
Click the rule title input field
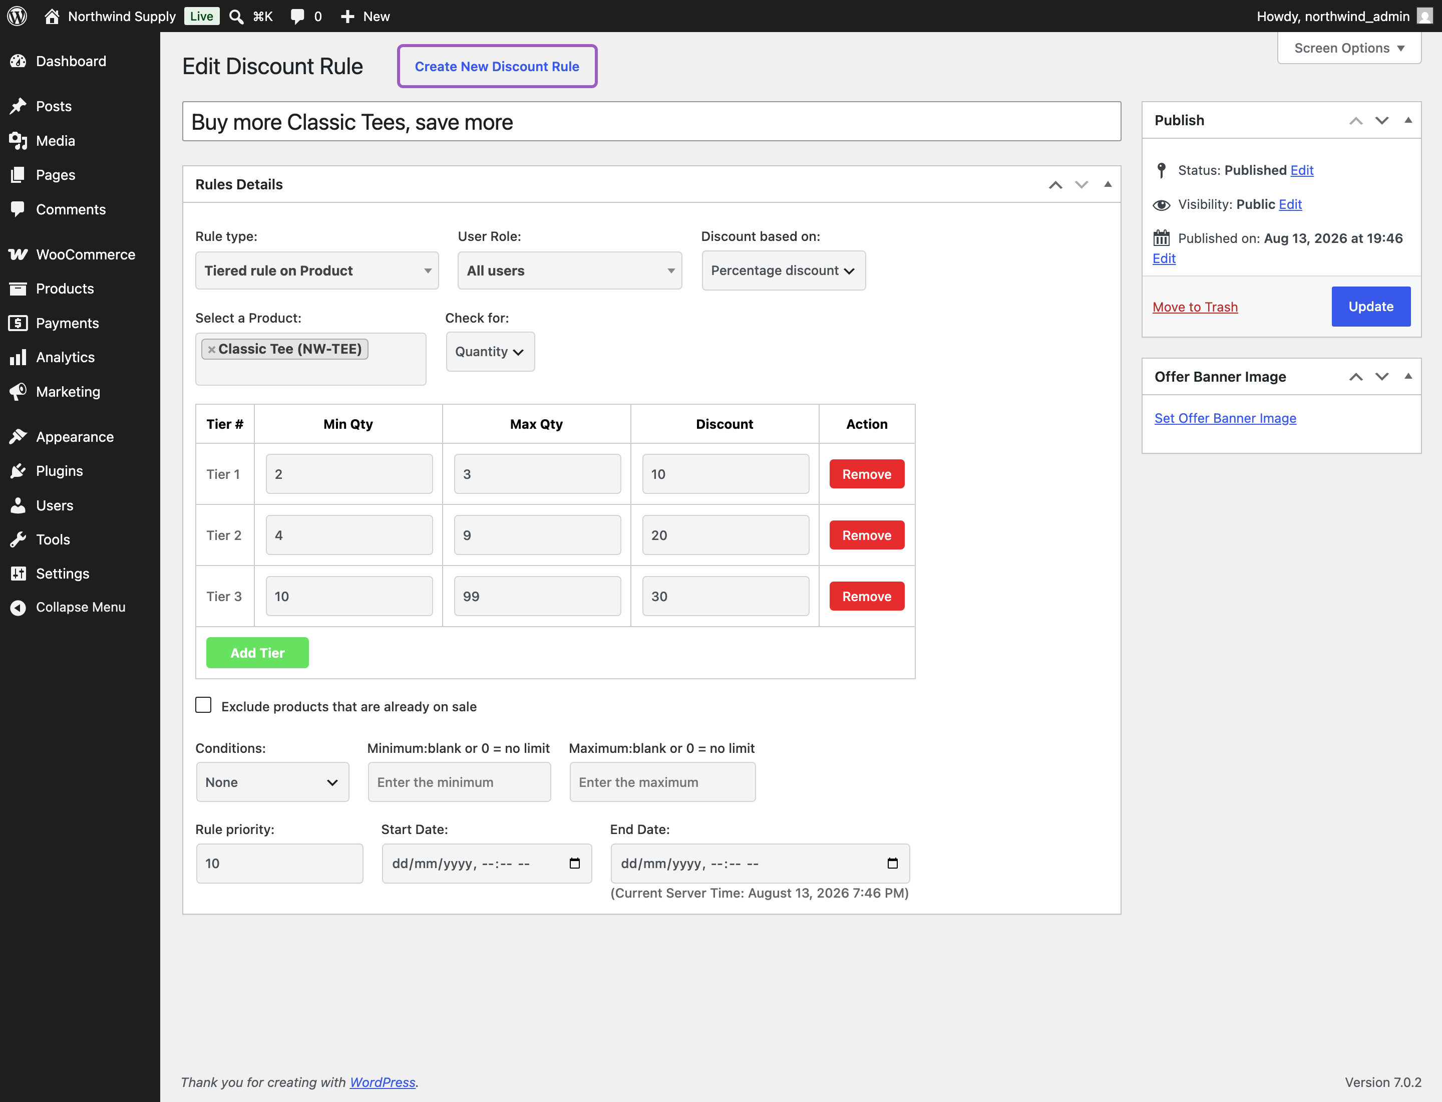click(652, 121)
